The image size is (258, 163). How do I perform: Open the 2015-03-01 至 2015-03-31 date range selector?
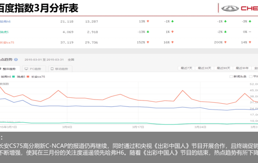44,60
